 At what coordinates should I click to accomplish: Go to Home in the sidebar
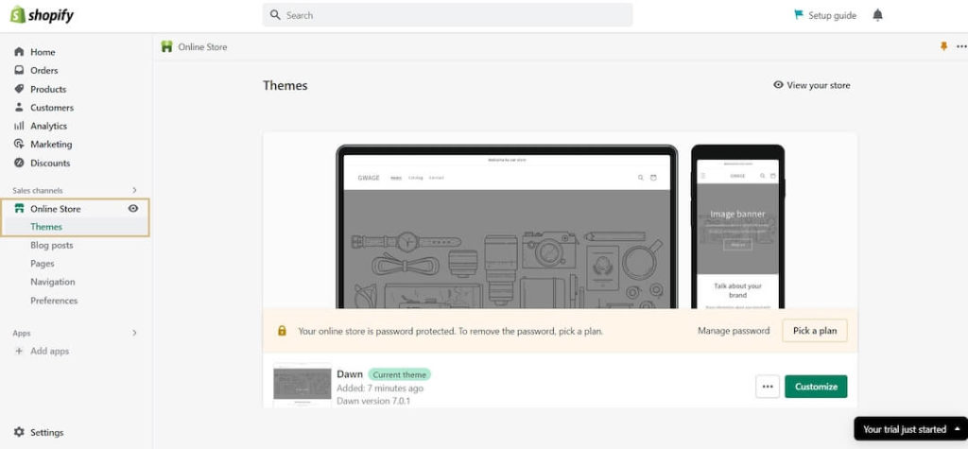(43, 52)
